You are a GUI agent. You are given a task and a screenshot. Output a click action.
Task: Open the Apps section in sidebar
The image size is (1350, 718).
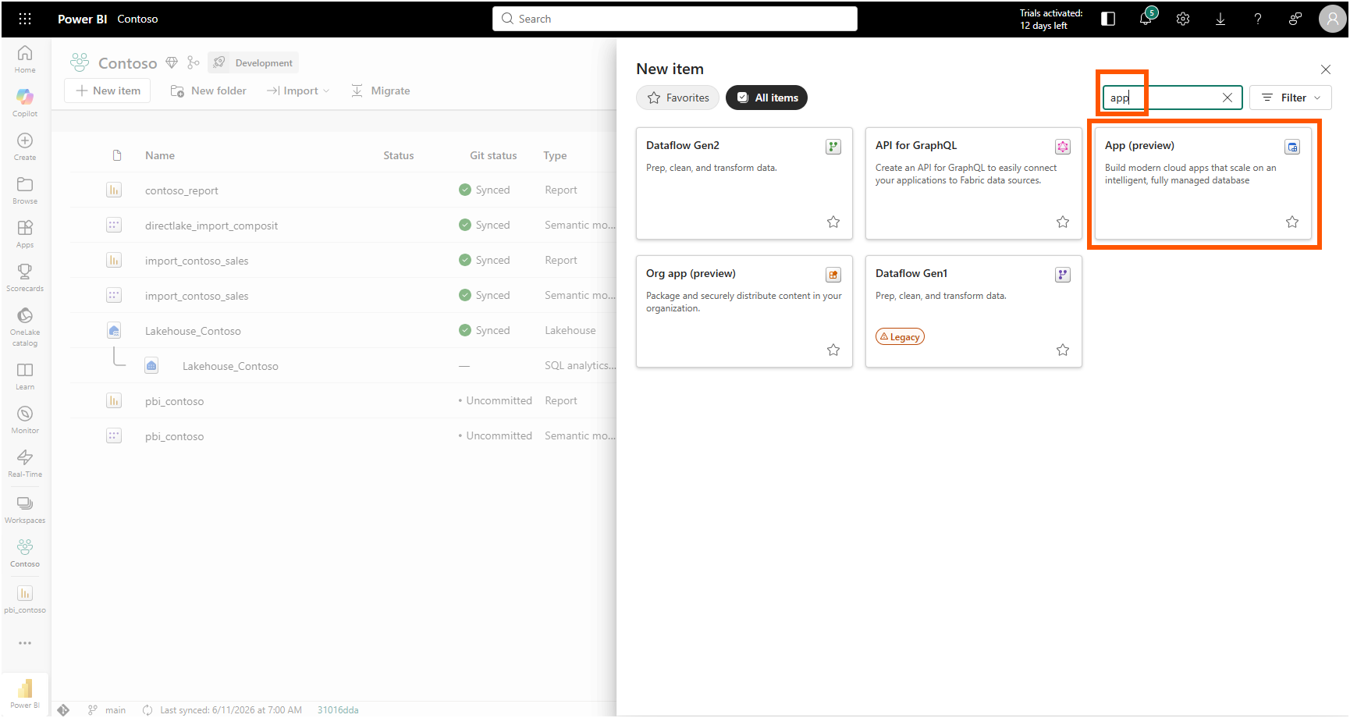click(25, 233)
